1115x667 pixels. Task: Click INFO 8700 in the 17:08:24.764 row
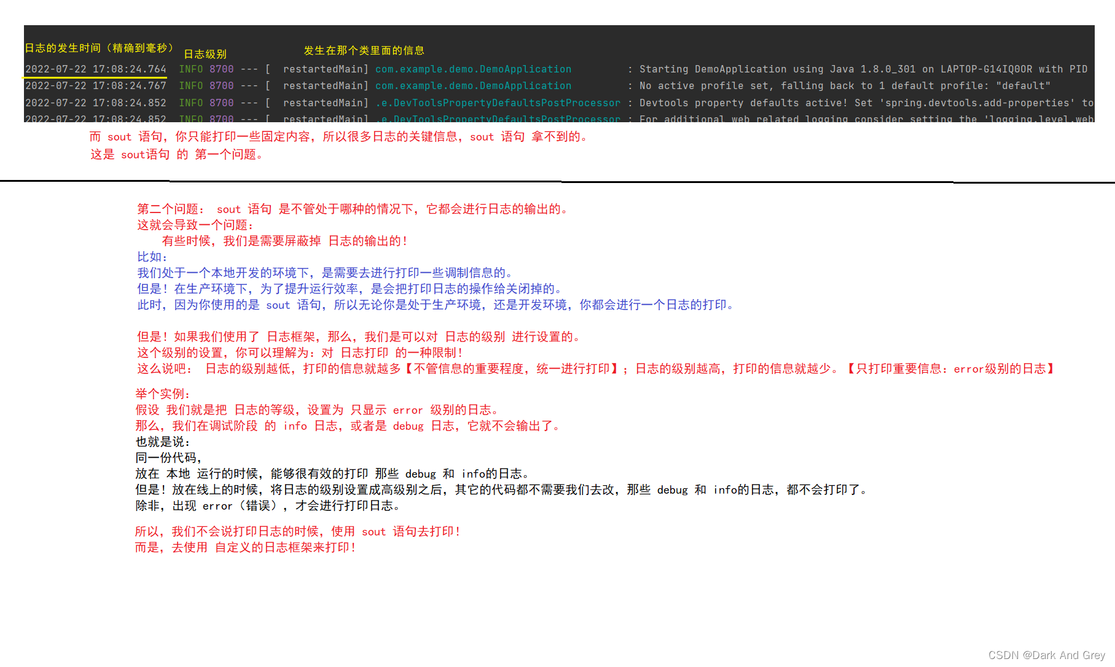[x=206, y=69]
